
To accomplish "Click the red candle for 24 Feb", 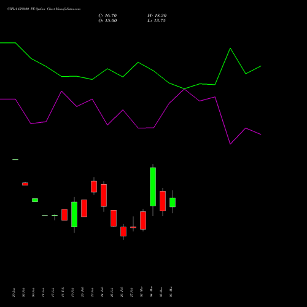I will [x=104, y=195].
